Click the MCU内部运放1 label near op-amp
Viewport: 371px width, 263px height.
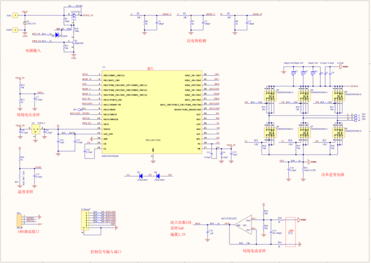229,218
